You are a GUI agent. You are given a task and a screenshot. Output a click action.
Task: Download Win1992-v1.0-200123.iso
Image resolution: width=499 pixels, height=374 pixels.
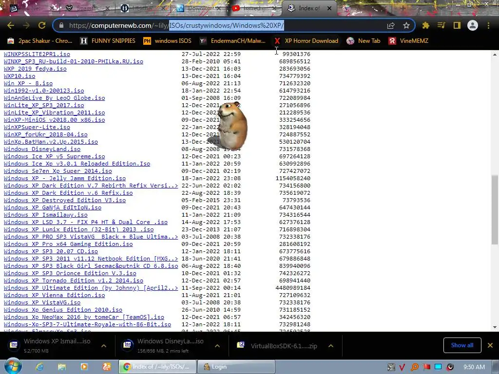pyautogui.click(x=44, y=91)
